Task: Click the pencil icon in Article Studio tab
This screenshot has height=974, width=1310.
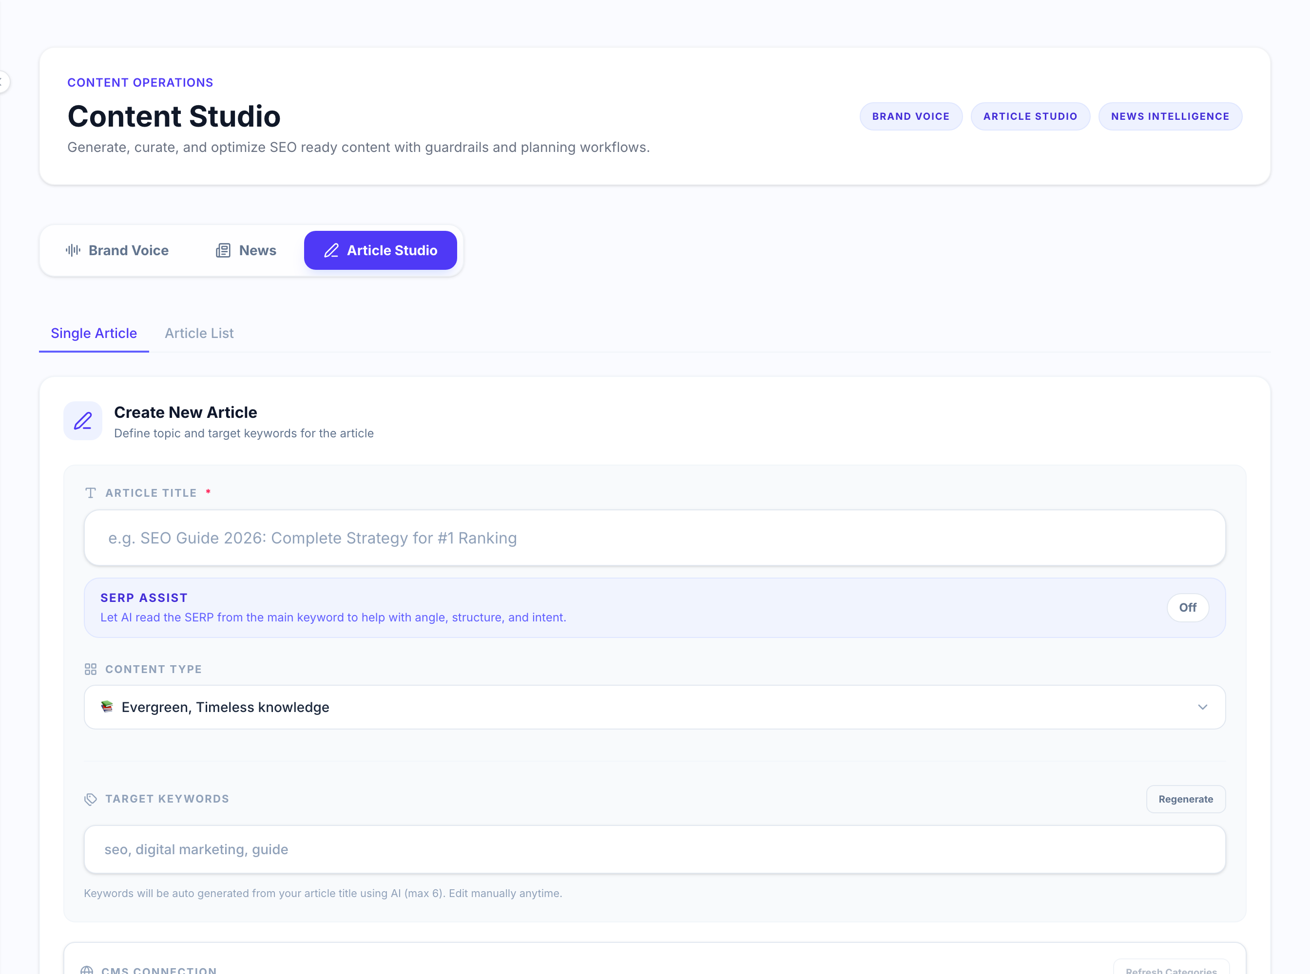Action: [x=331, y=251]
